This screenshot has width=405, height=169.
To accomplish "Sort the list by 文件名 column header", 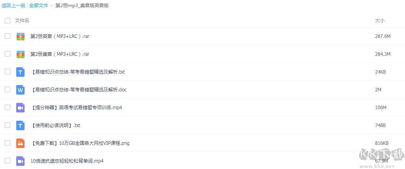I will coord(22,20).
